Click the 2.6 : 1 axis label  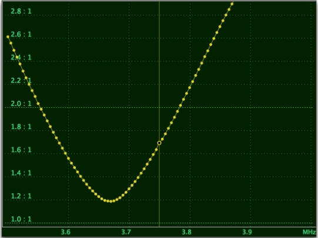click(21, 34)
